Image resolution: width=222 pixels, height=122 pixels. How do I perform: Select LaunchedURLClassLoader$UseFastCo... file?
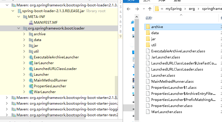click(x=183, y=63)
